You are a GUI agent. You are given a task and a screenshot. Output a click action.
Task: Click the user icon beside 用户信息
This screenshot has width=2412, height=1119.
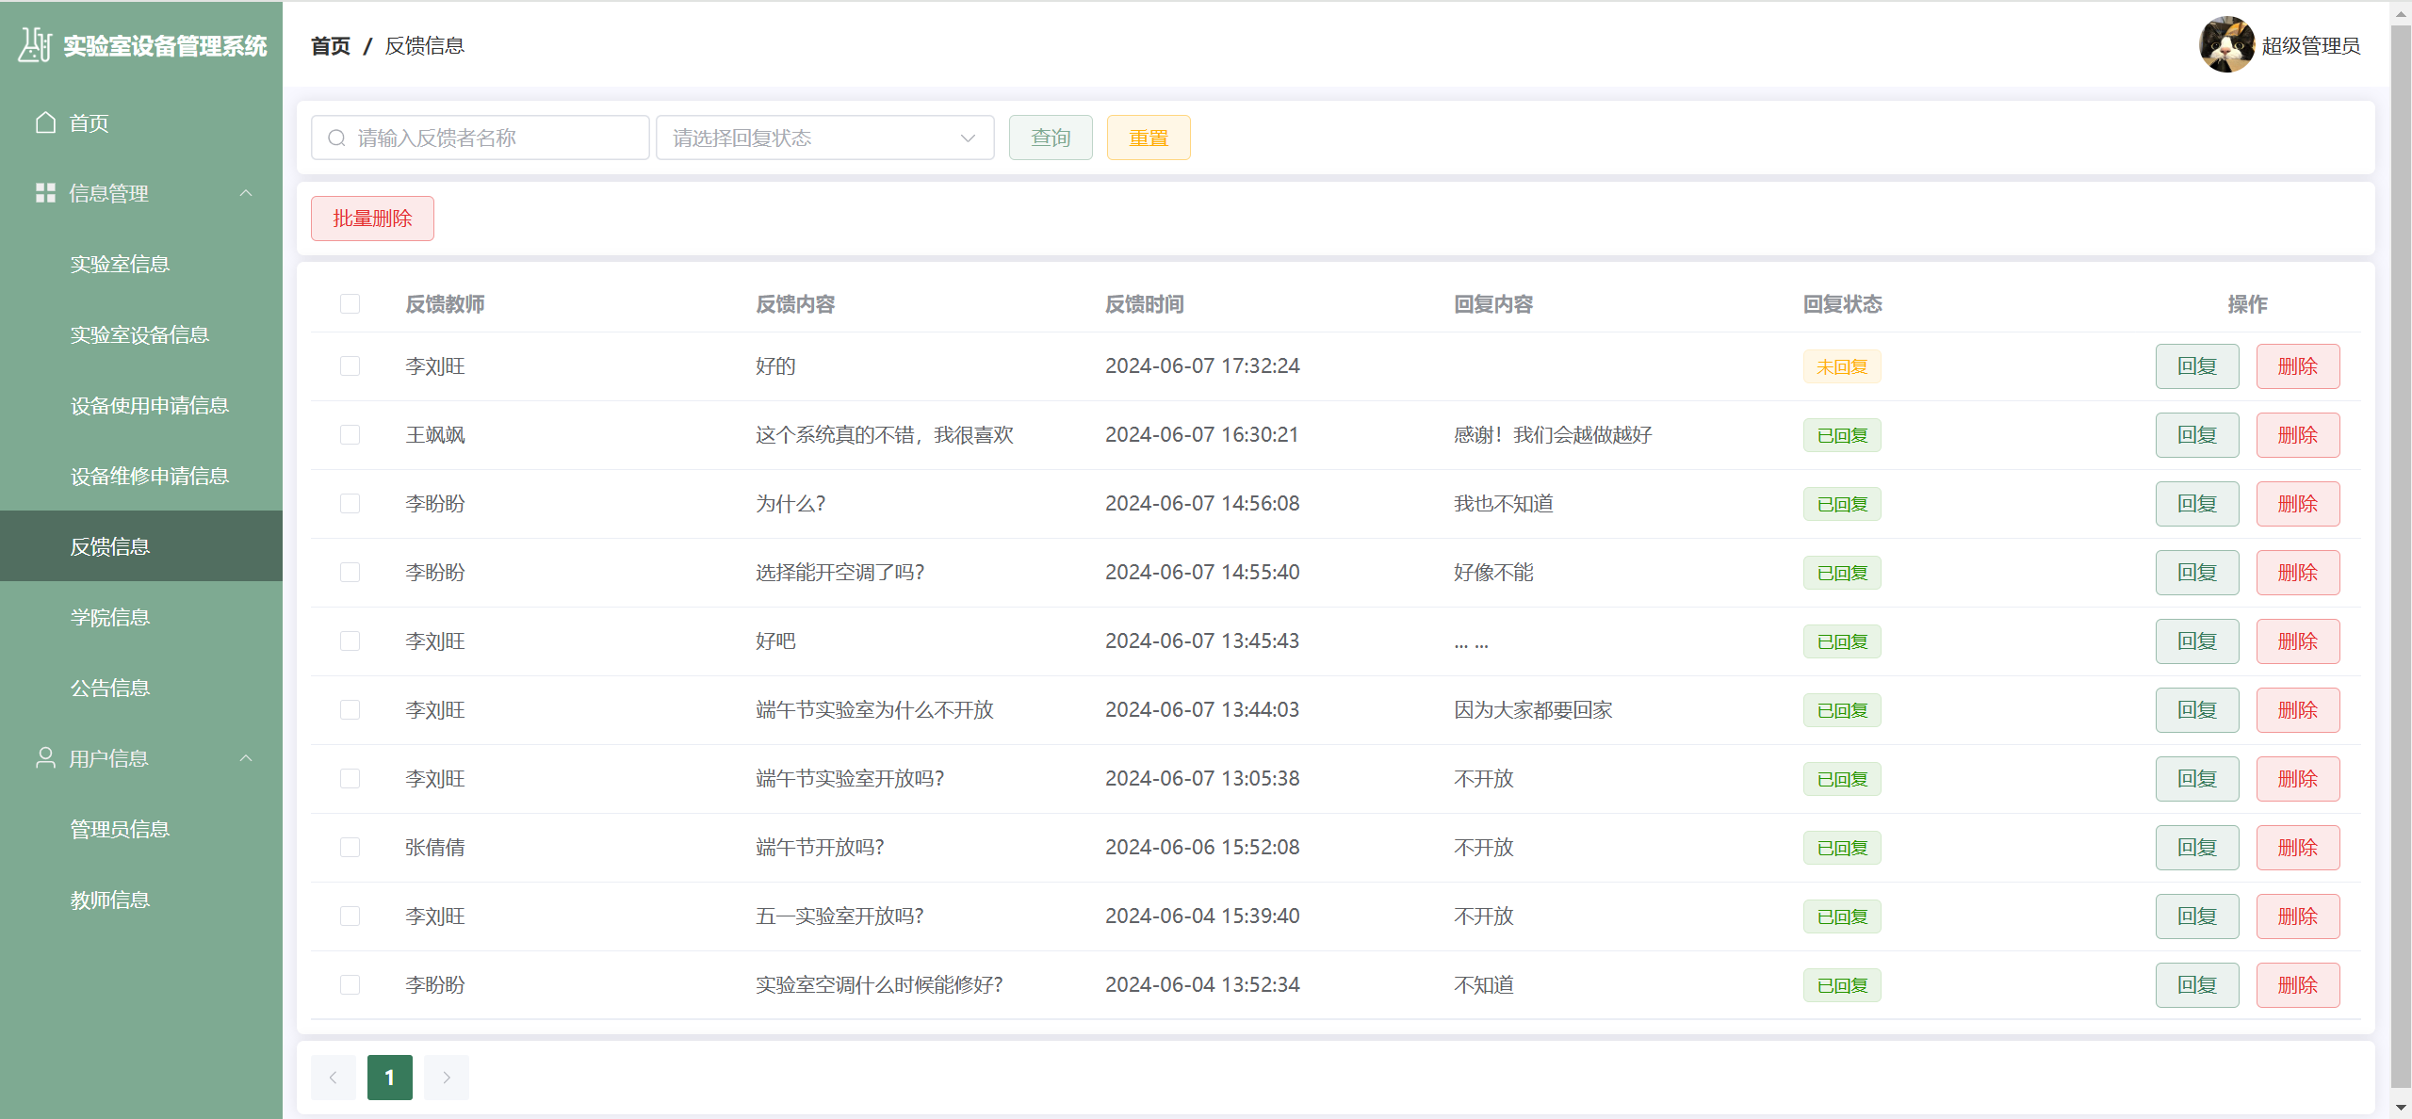pyautogui.click(x=45, y=758)
